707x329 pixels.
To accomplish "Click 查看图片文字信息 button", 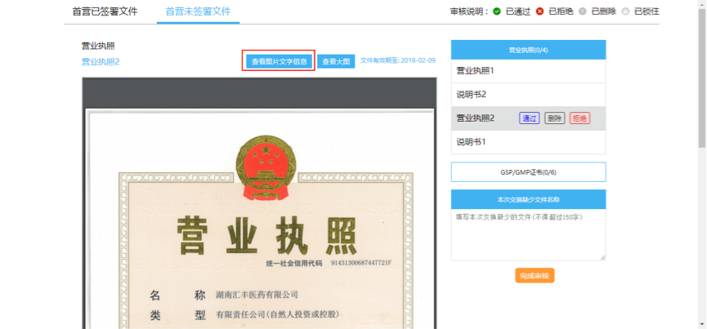I will (279, 62).
